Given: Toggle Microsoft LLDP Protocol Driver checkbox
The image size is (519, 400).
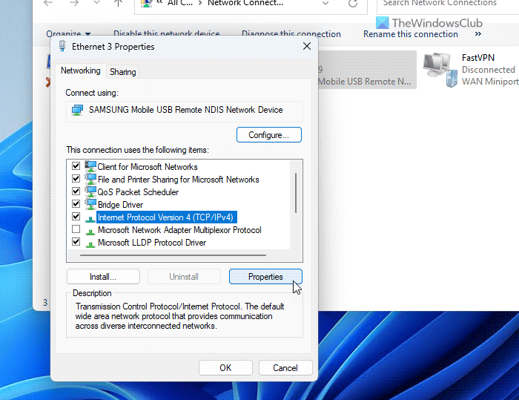Looking at the screenshot, I should coord(76,241).
